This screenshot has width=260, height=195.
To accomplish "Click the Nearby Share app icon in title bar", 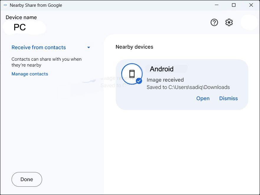I will (5, 5).
